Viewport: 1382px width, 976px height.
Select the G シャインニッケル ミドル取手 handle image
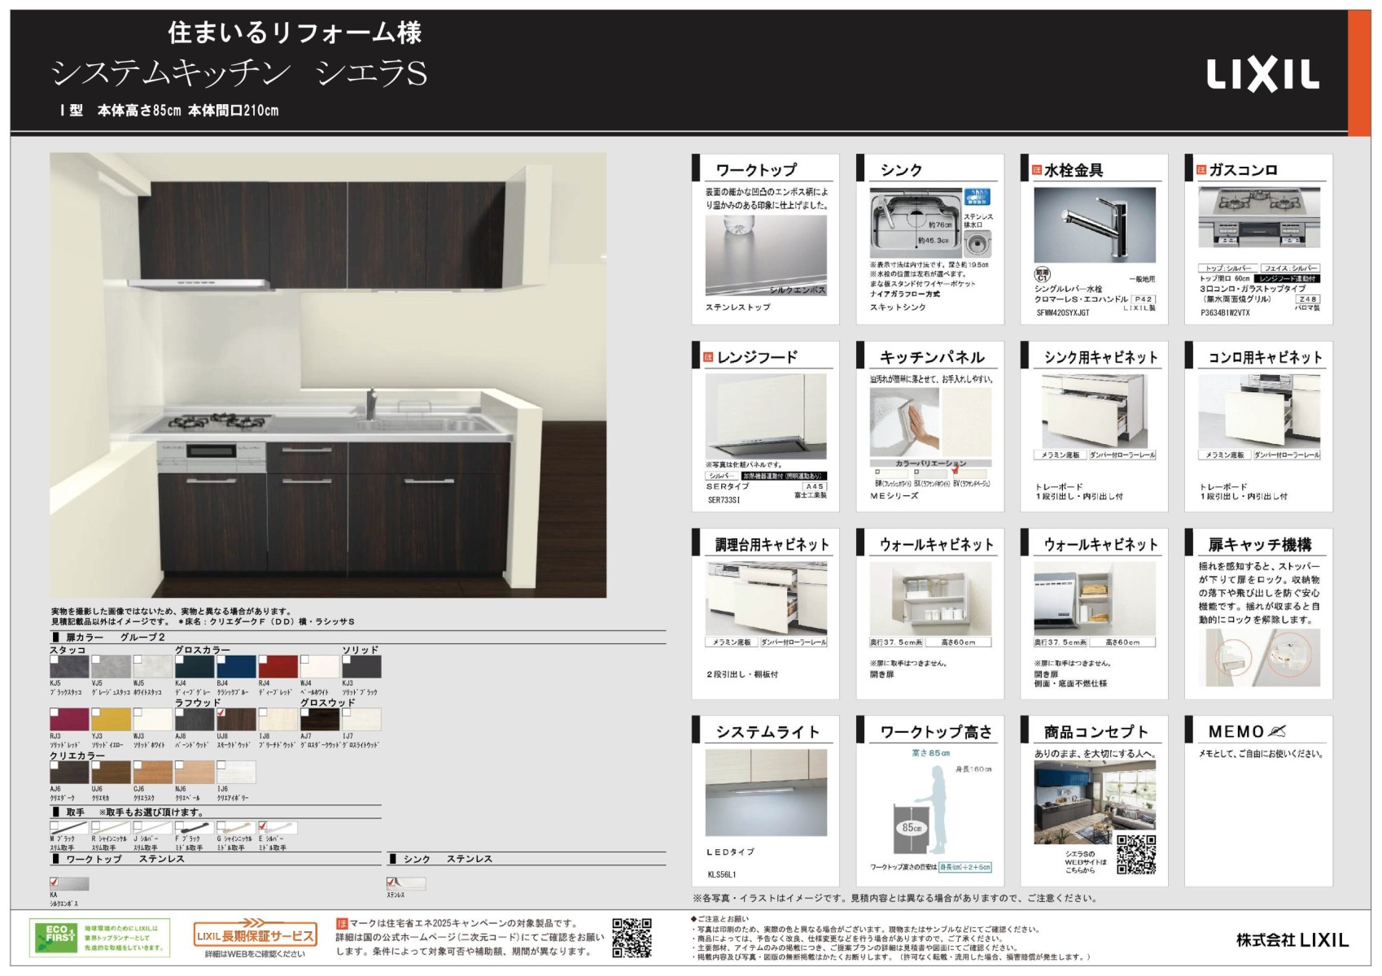click(x=236, y=828)
